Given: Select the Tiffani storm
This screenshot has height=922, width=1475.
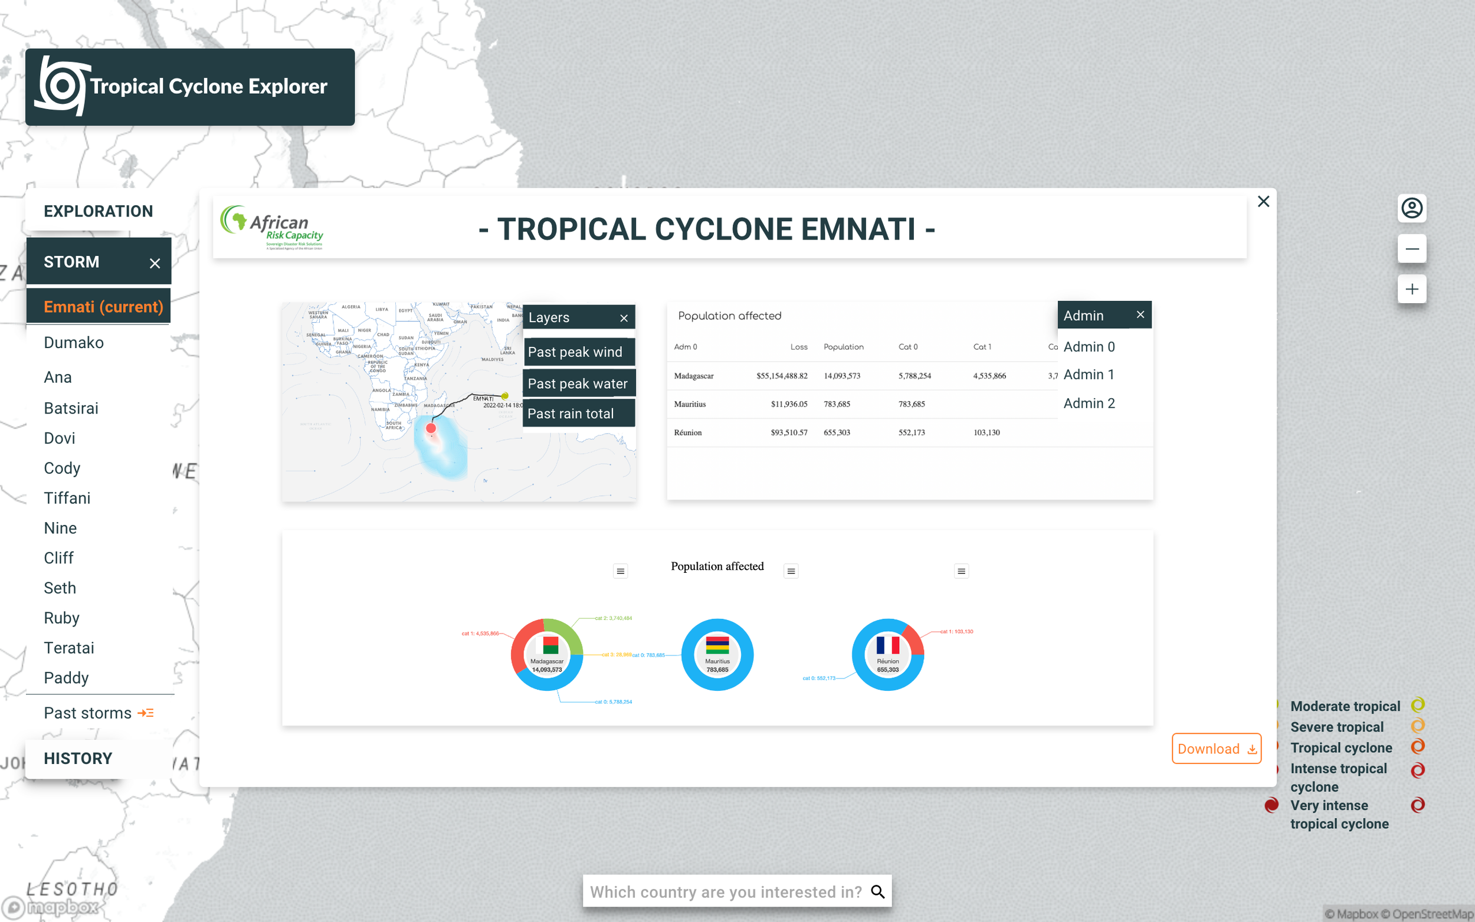Looking at the screenshot, I should point(67,498).
